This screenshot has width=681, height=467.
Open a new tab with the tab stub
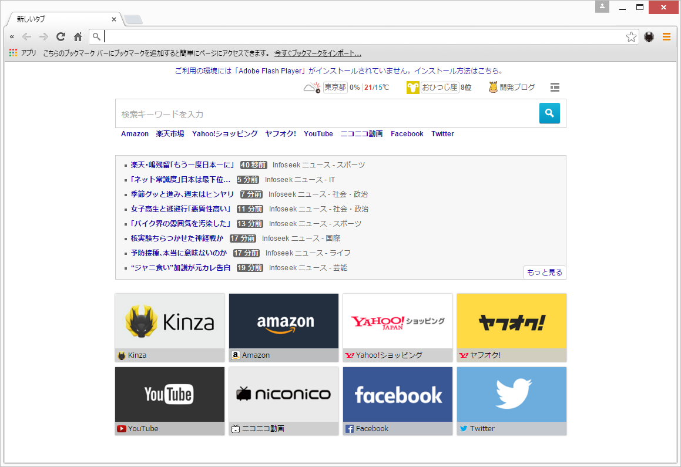coord(133,18)
